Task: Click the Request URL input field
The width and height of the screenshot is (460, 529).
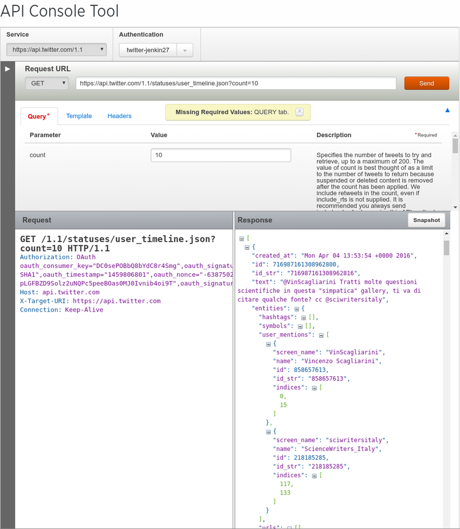Action: click(x=236, y=83)
